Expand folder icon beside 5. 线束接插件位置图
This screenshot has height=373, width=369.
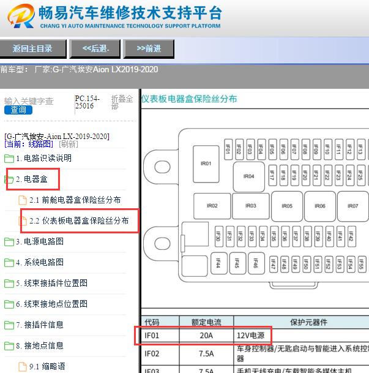(9, 284)
